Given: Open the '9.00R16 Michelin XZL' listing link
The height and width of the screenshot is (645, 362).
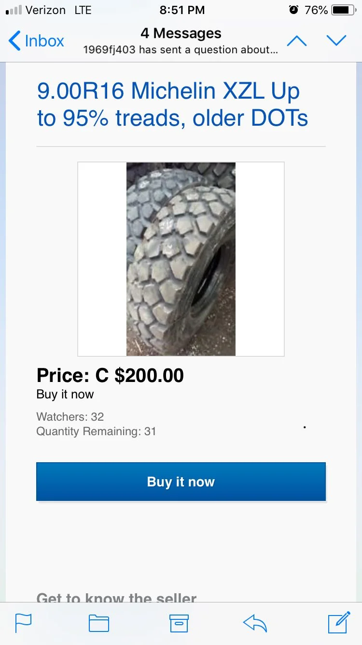Looking at the screenshot, I should tap(173, 104).
